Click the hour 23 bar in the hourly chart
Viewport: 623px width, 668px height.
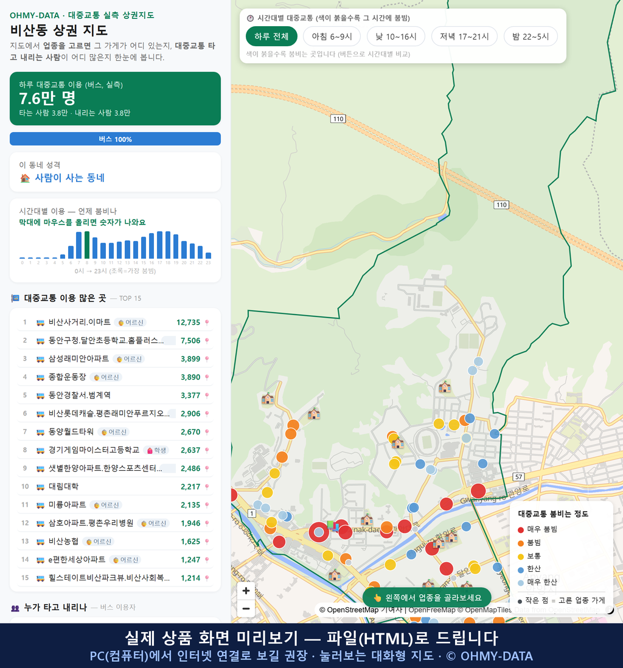209,256
